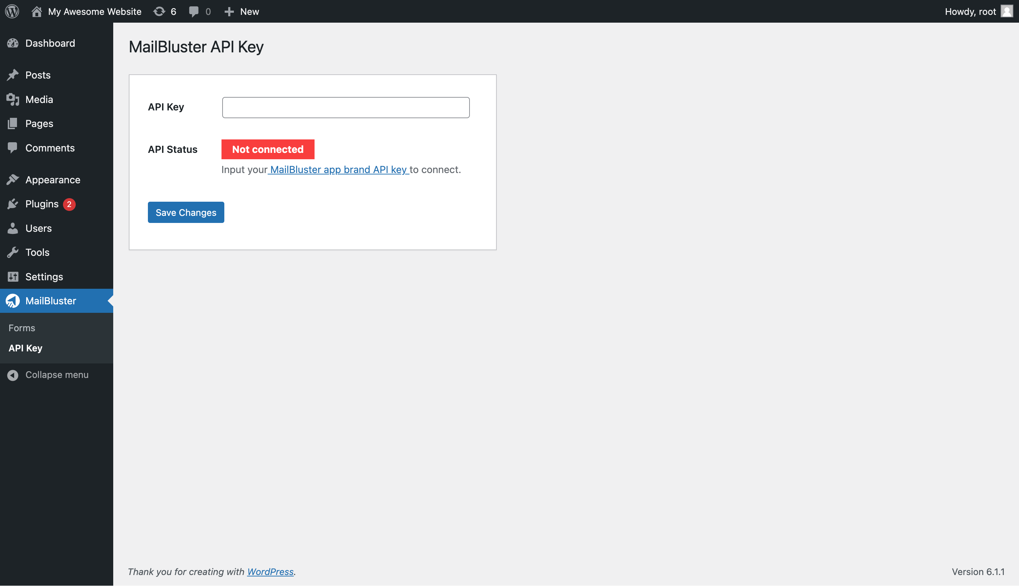Click the Users person icon
Screen dimensions: 1019x586
click(x=13, y=228)
